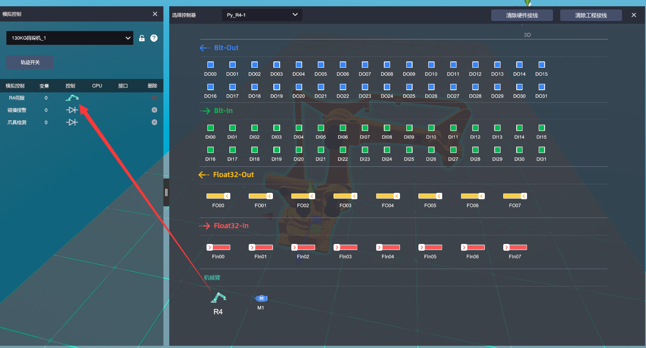Click the FIn04 float input slider
The image size is (646, 348).
coord(388,247)
